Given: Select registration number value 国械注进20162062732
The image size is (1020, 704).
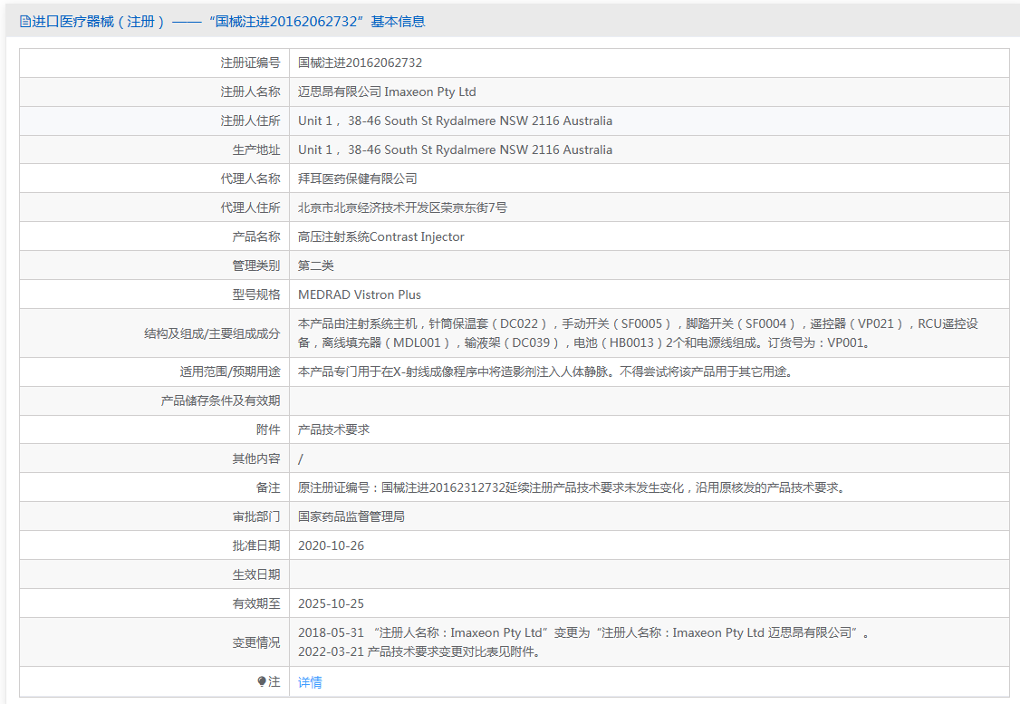Looking at the screenshot, I should point(360,63).
